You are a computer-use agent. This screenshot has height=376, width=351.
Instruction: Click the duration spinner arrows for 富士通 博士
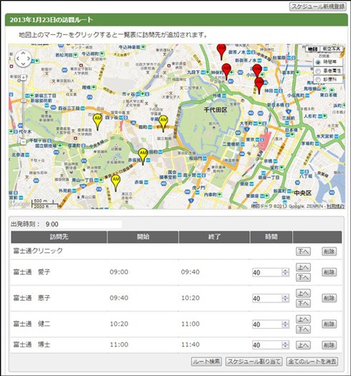[285, 345]
